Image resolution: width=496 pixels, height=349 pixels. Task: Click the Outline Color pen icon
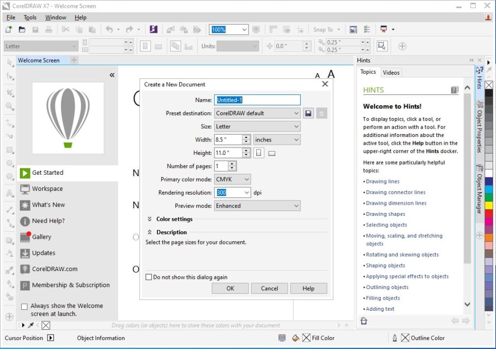click(x=395, y=338)
